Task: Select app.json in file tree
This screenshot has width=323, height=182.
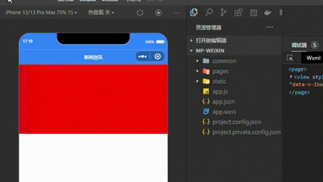Action: point(224,102)
